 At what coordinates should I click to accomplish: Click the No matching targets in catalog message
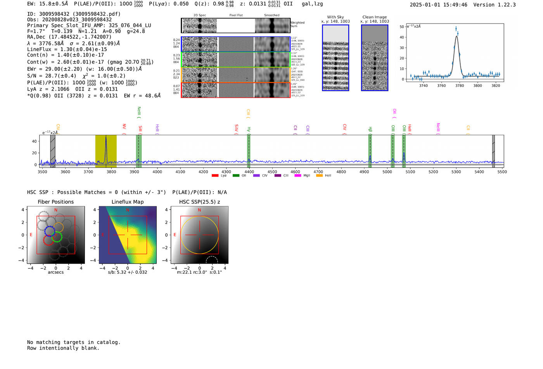click(74, 342)
